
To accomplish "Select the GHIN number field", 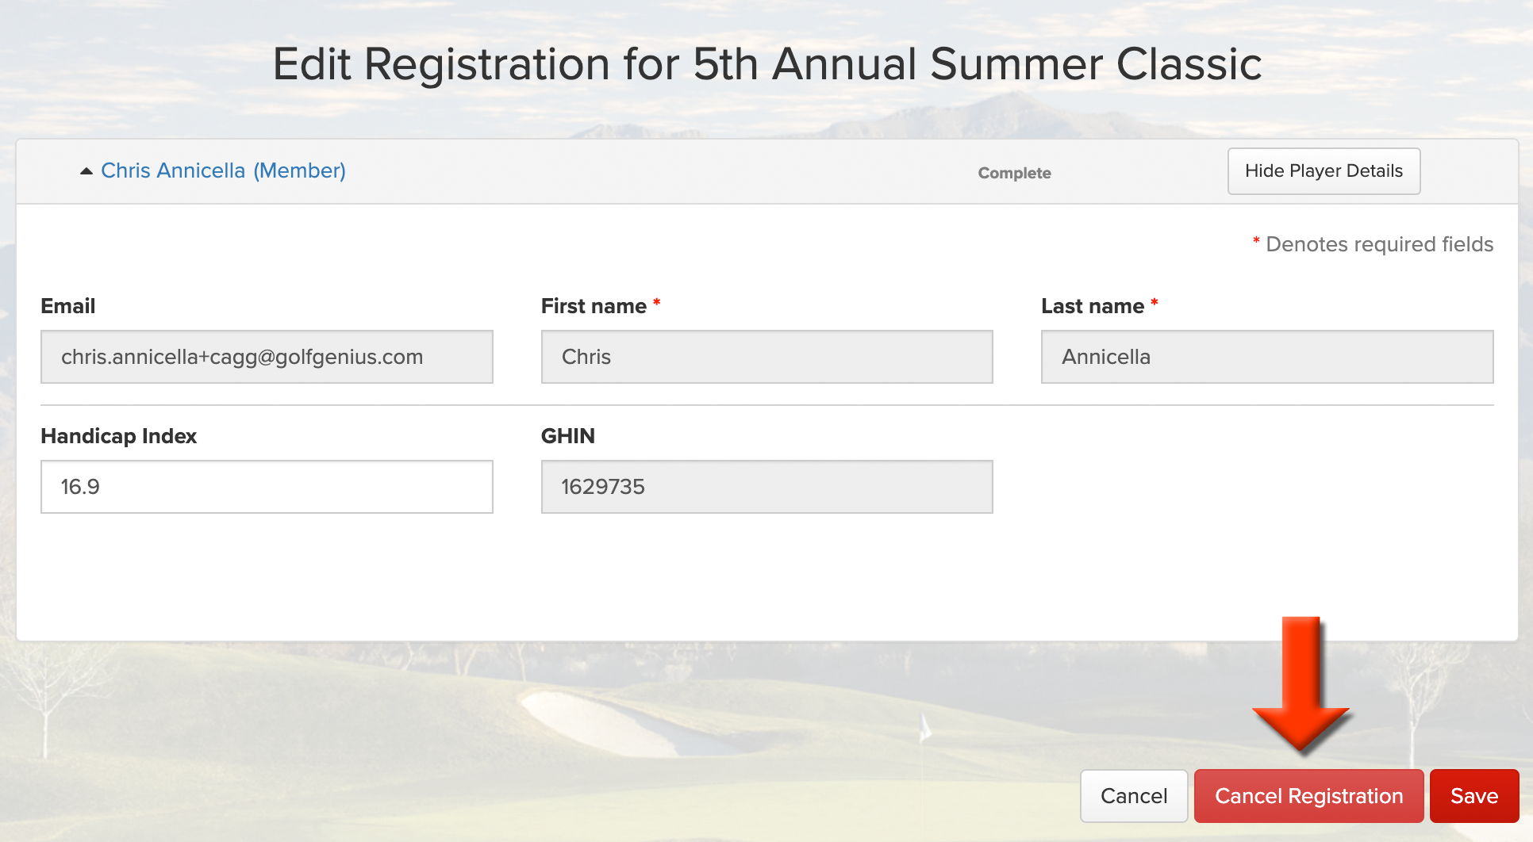I will [x=766, y=487].
